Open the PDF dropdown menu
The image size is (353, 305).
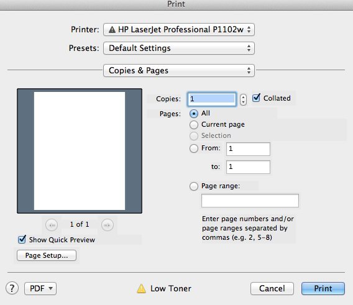point(40,289)
